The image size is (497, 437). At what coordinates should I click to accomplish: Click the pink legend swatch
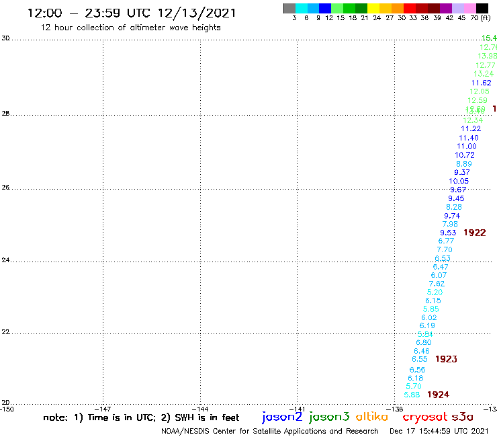(x=470, y=8)
